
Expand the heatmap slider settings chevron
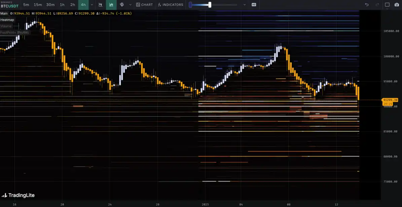pyautogui.click(x=244, y=5)
